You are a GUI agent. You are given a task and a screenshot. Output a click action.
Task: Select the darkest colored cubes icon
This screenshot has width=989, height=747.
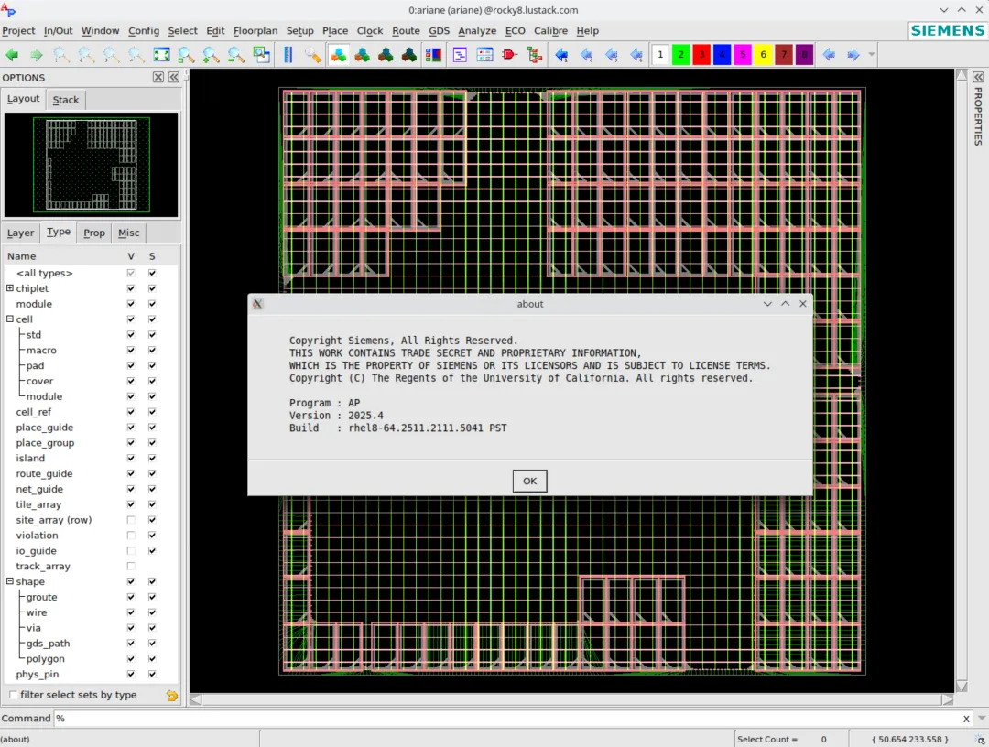pos(409,55)
